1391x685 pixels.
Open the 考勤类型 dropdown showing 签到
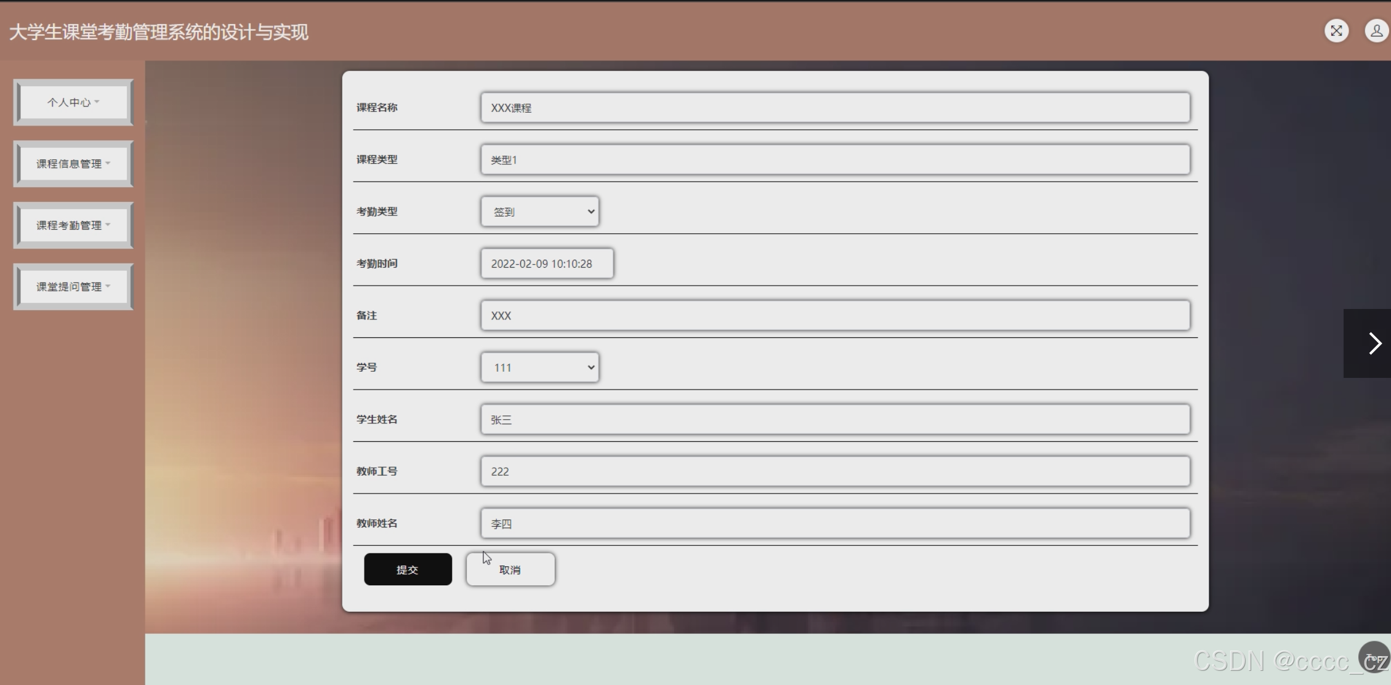(540, 212)
